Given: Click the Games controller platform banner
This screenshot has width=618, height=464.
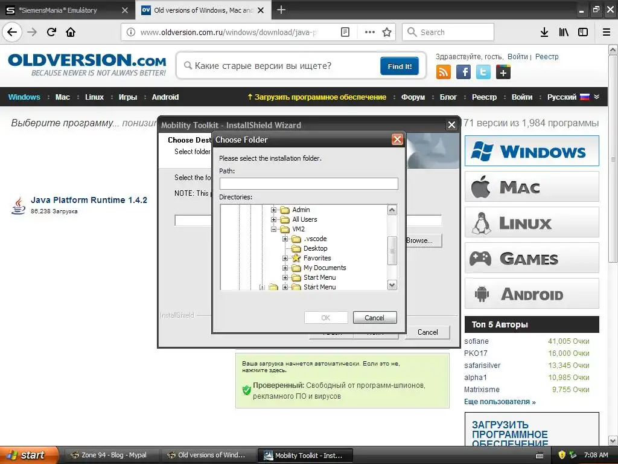Looking at the screenshot, I should point(532,258).
